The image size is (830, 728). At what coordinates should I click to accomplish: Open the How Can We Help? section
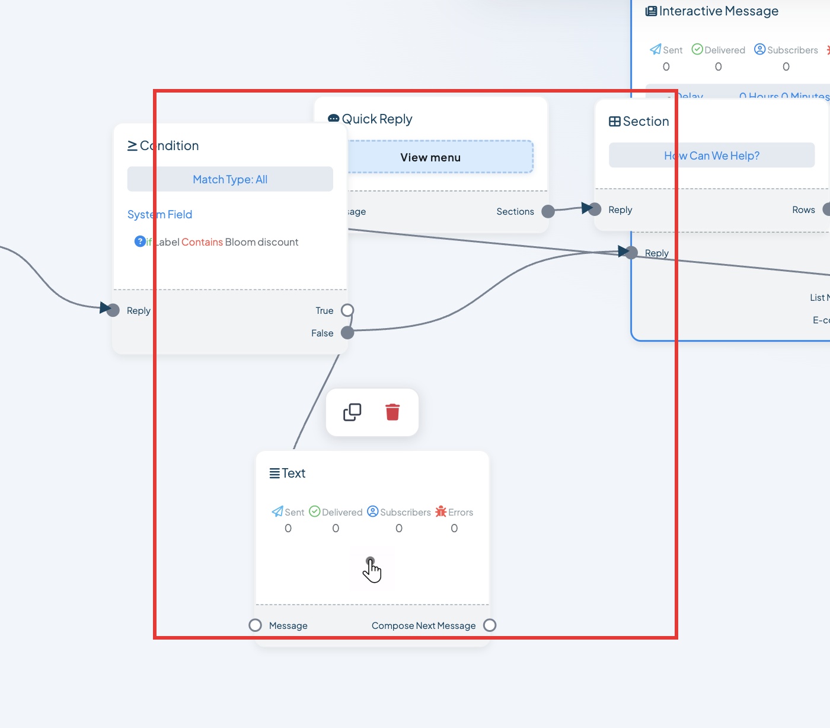711,155
